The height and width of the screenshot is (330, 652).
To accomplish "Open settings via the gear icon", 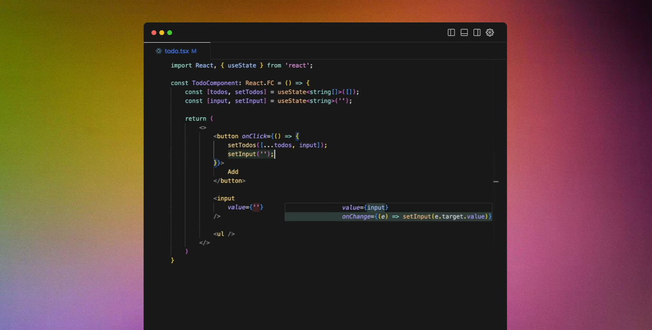I will tap(490, 32).
